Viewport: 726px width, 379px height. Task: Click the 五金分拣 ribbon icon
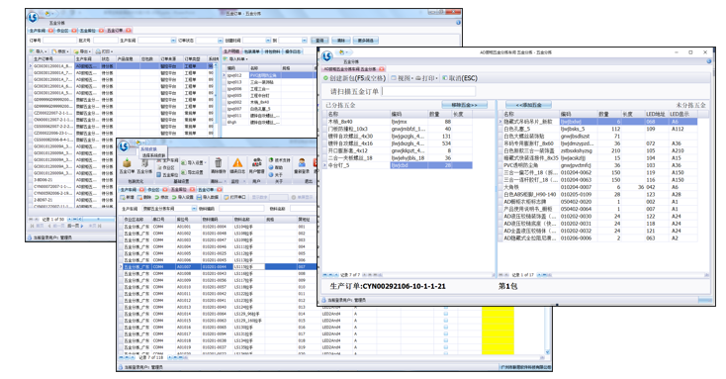pyautogui.click(x=144, y=166)
